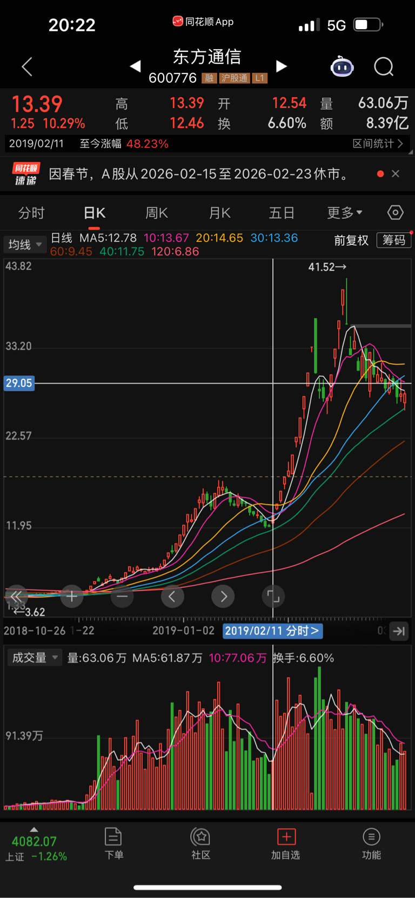Expand the 成交量 volume indicator dropdown
The height and width of the screenshot is (898, 415).
[x=34, y=658]
